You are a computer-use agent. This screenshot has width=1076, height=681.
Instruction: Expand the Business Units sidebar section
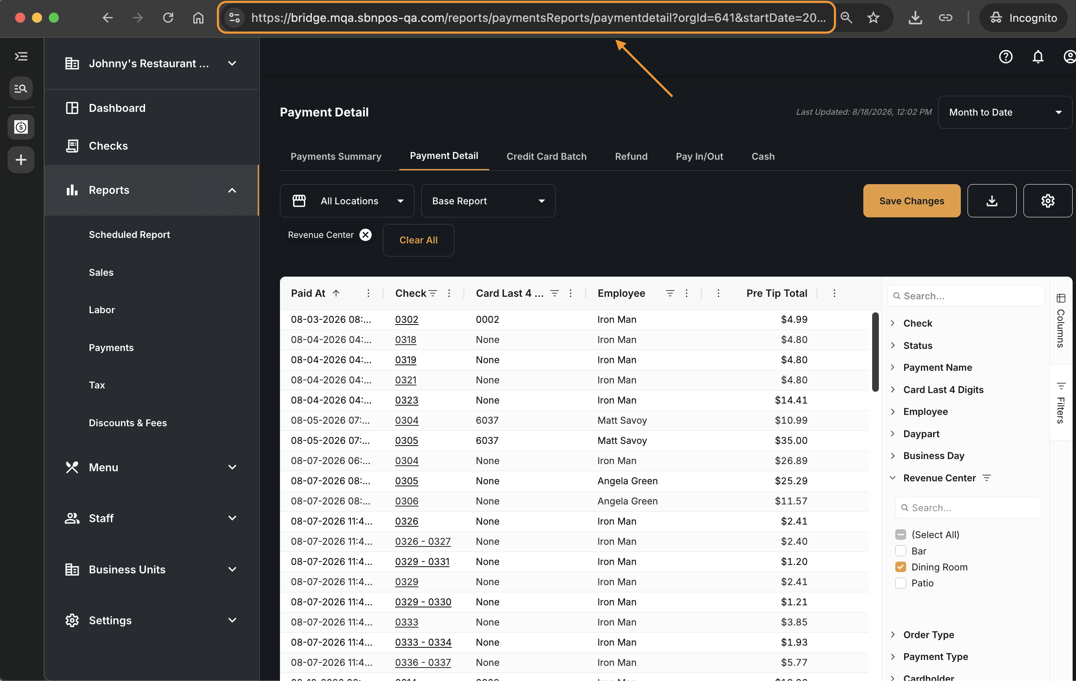[152, 570]
